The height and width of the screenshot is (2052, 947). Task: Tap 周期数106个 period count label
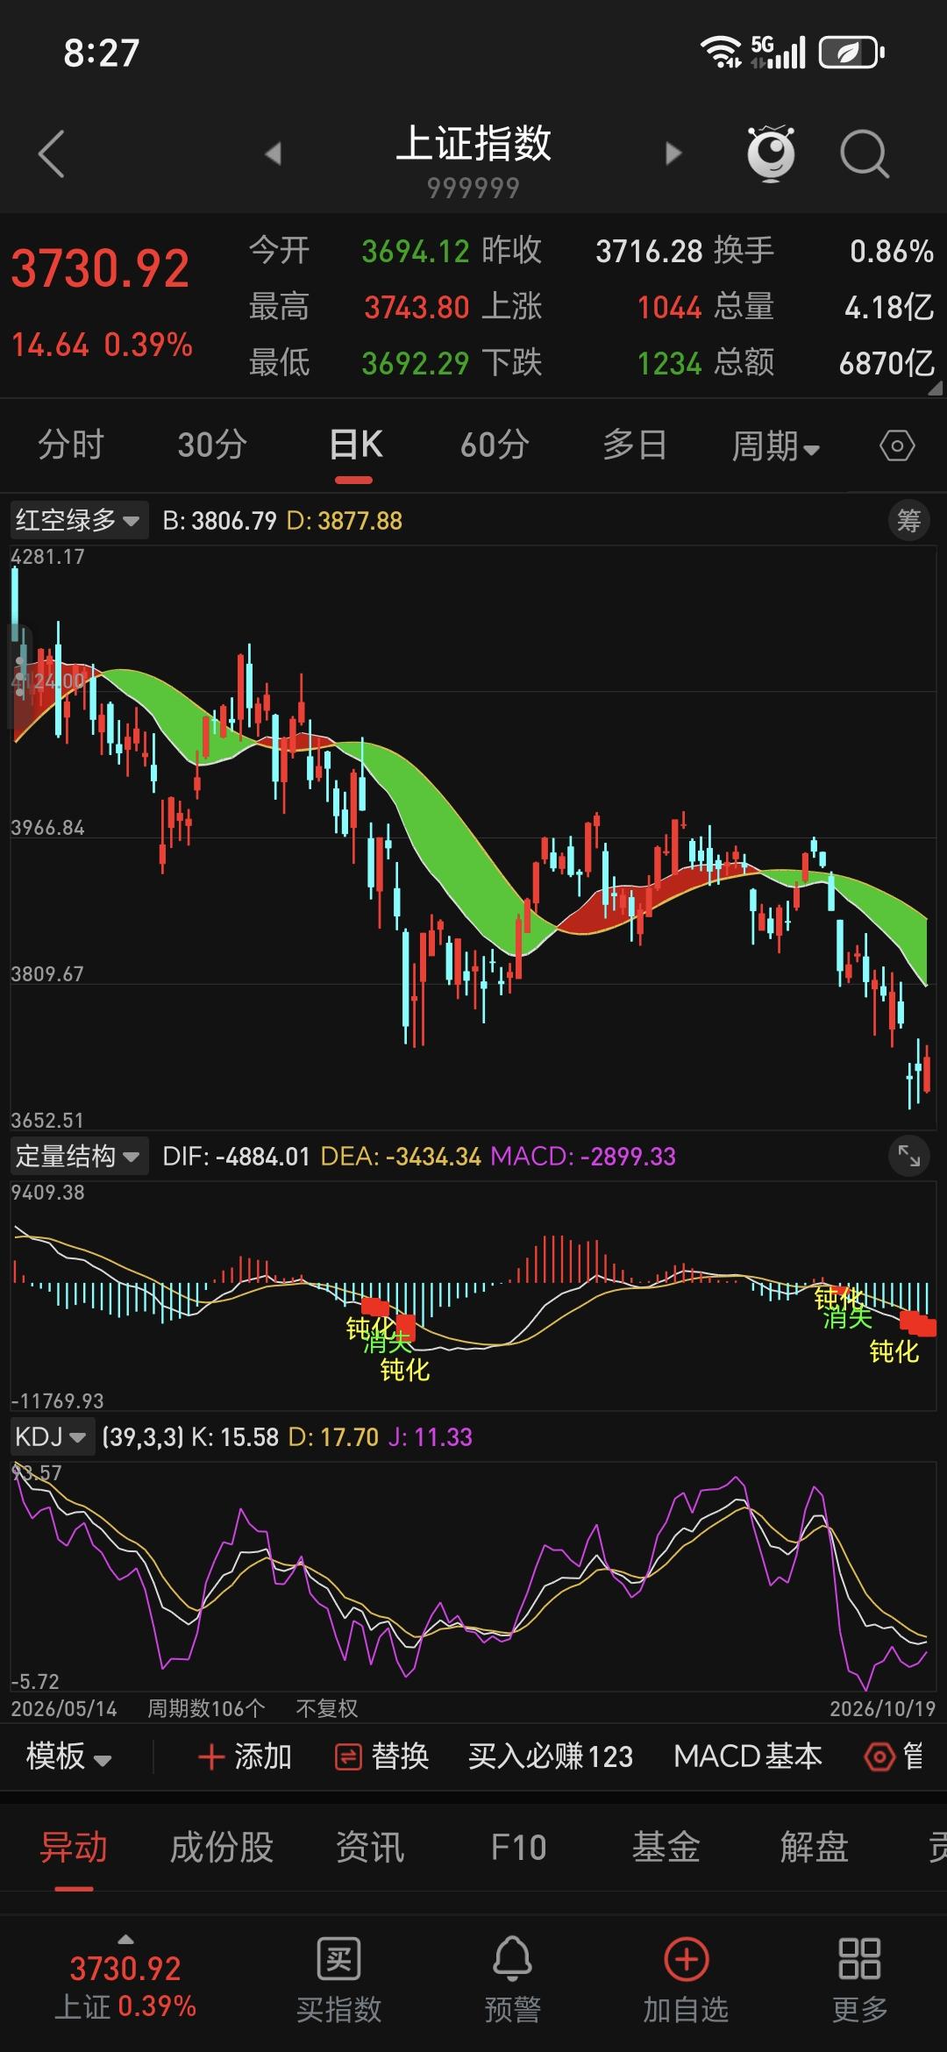[206, 1708]
